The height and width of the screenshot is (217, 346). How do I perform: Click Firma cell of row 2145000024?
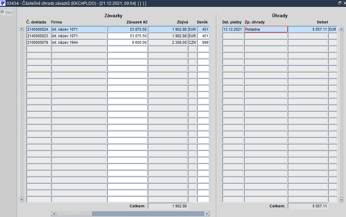(x=79, y=29)
